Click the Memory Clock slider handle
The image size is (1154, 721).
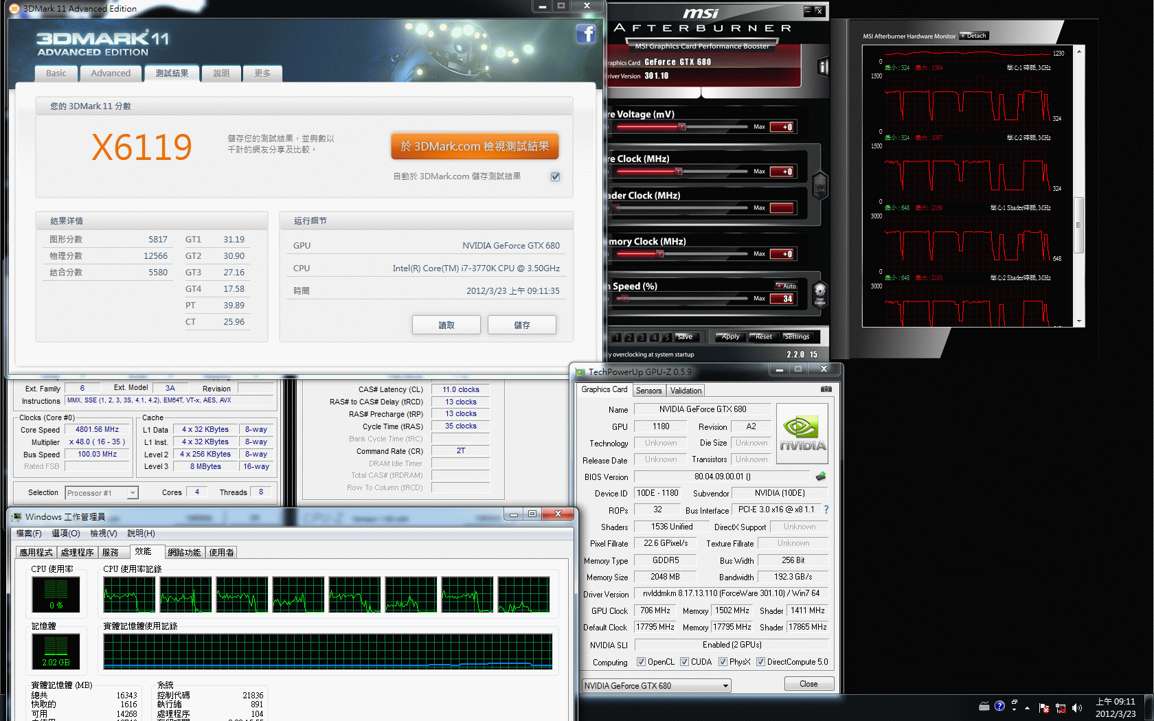coord(660,254)
